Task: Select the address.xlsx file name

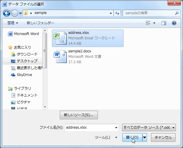Action: tap(79, 33)
